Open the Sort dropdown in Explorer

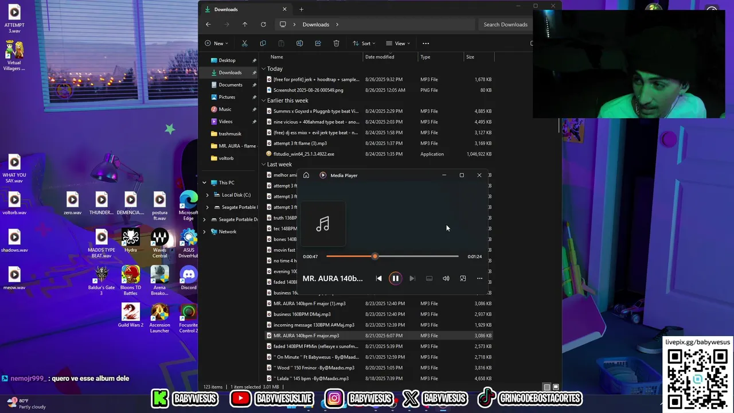(x=364, y=43)
